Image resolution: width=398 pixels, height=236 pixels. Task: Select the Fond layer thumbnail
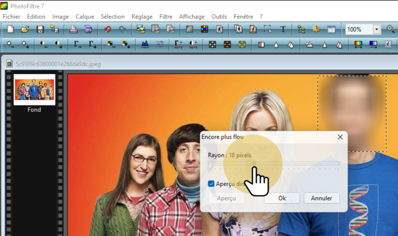[34, 90]
